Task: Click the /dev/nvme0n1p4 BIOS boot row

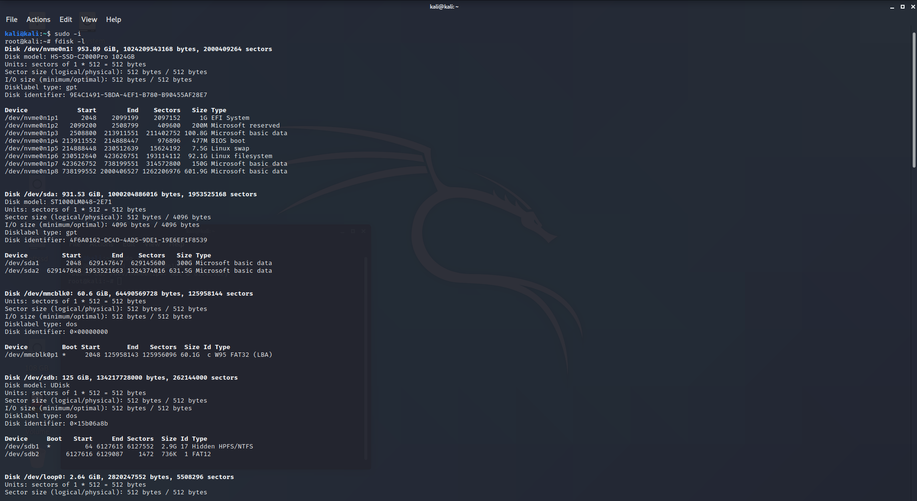Action: coord(125,141)
